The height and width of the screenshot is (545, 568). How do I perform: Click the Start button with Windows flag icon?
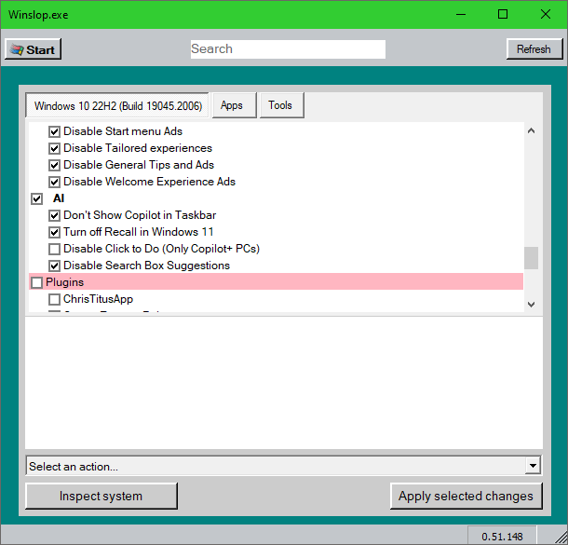tap(33, 49)
